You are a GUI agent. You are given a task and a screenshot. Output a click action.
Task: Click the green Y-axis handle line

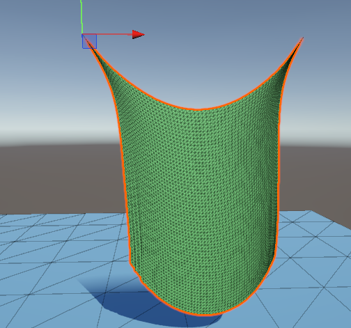(81, 17)
